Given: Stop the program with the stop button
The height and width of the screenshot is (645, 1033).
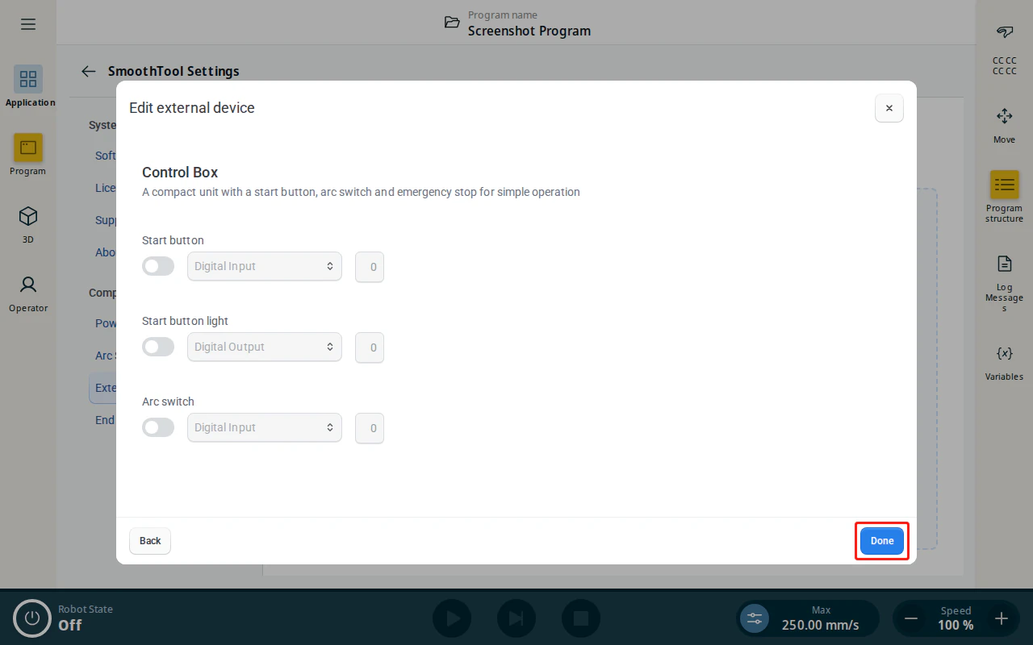Looking at the screenshot, I should 581,618.
